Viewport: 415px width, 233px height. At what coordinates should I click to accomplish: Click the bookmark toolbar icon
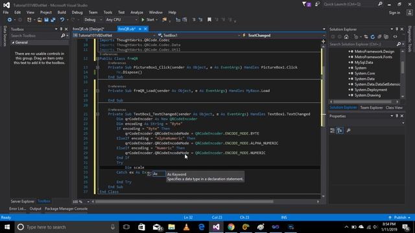pyautogui.click(x=209, y=20)
